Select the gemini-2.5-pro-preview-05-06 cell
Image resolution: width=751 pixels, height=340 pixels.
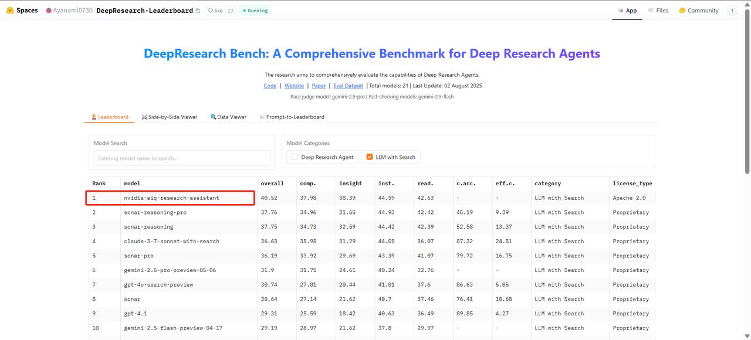tap(189, 270)
